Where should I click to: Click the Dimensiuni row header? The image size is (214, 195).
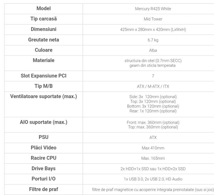click(x=43, y=29)
